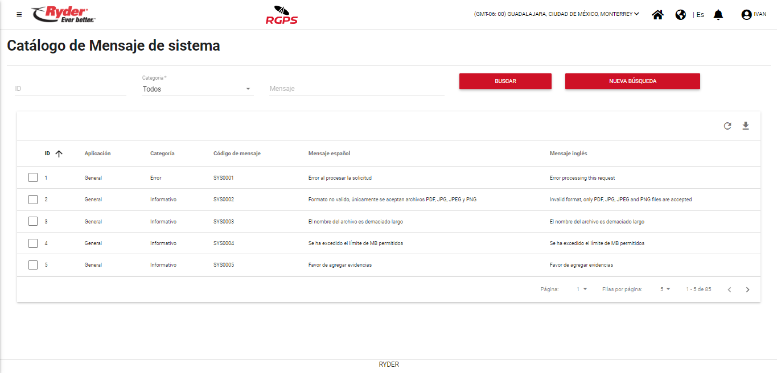
Task: Open the hamburger navigation menu
Action: point(19,15)
